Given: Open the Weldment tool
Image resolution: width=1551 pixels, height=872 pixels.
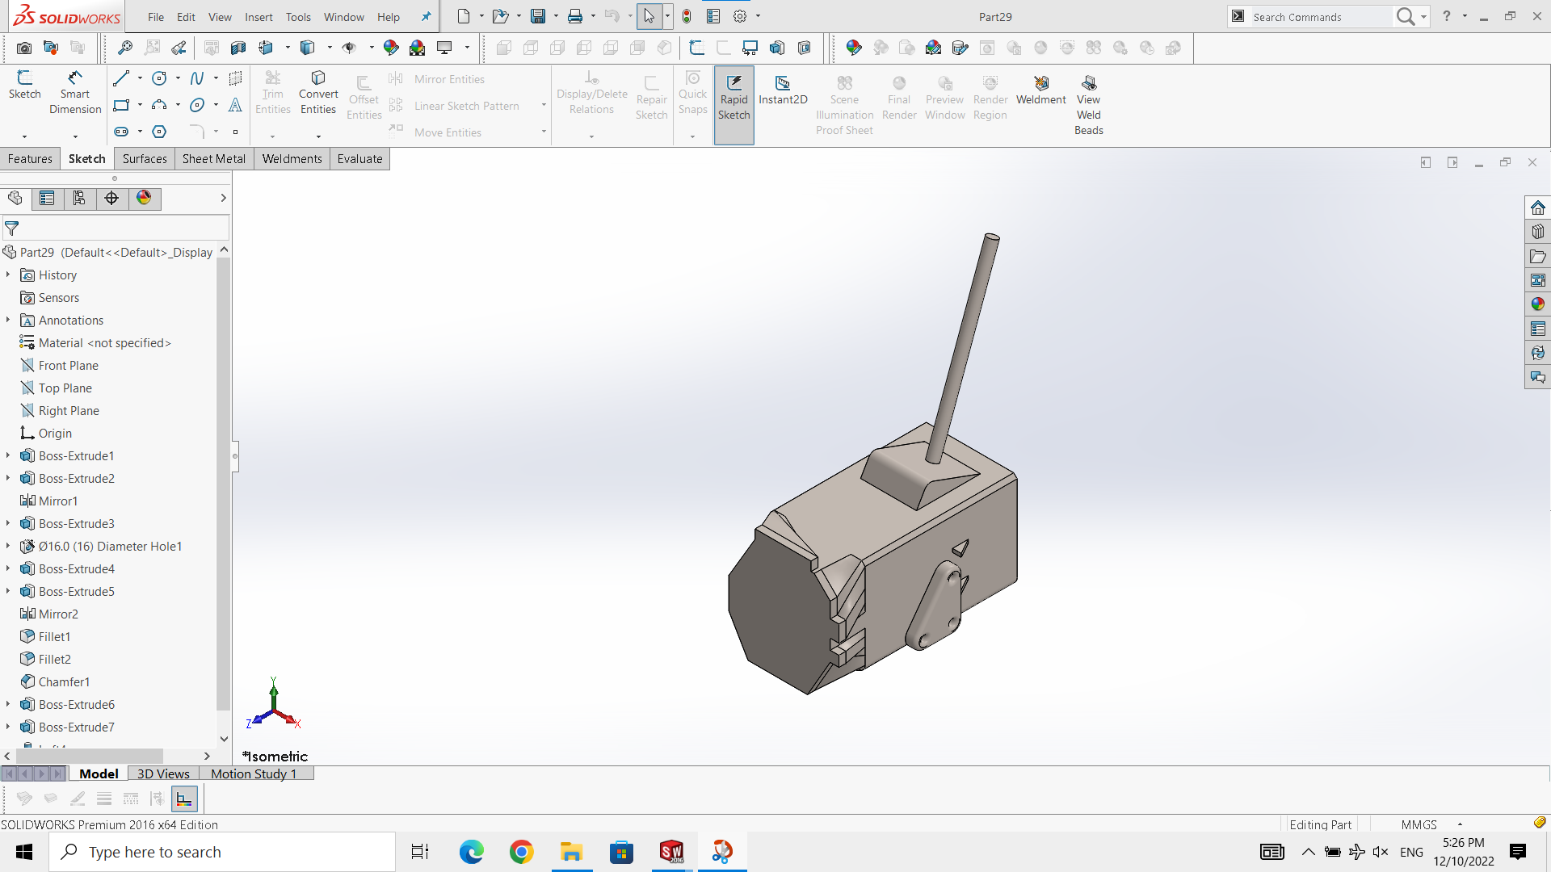Looking at the screenshot, I should (x=1040, y=90).
